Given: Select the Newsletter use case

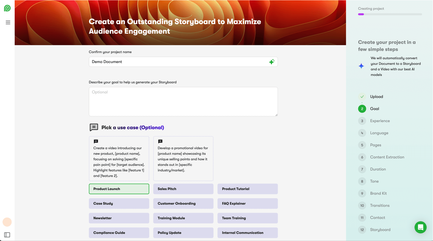Looking at the screenshot, I should 119,218.
